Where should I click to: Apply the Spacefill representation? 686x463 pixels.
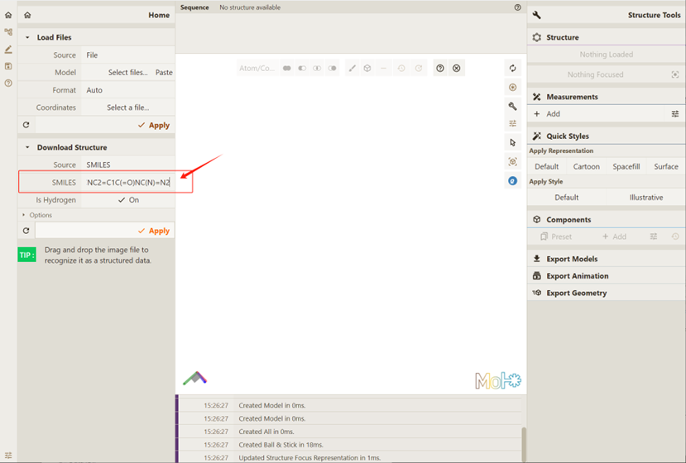pyautogui.click(x=626, y=166)
